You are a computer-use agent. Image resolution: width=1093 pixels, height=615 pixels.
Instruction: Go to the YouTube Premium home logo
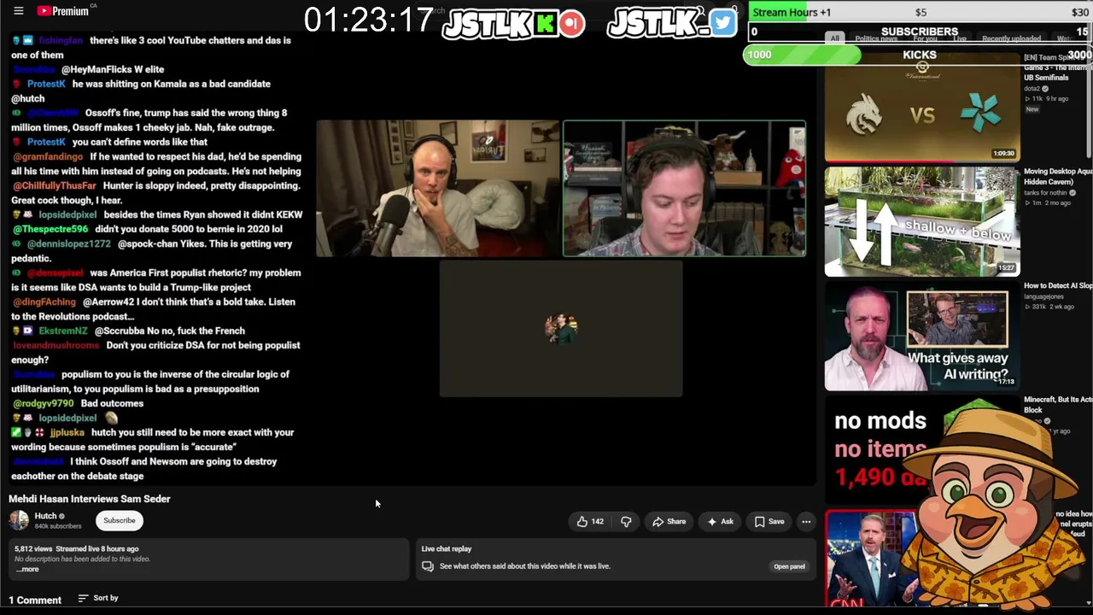64,11
